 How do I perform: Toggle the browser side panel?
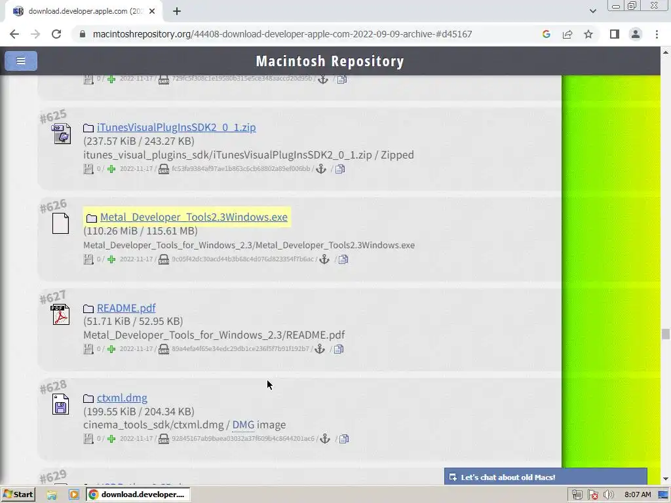pyautogui.click(x=615, y=34)
